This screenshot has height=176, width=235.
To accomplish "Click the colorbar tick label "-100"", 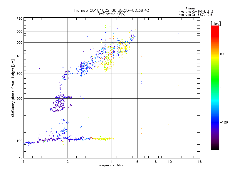I will click(x=224, y=122).
